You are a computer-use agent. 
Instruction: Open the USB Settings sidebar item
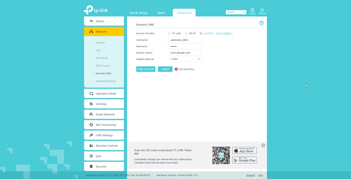coord(104,135)
